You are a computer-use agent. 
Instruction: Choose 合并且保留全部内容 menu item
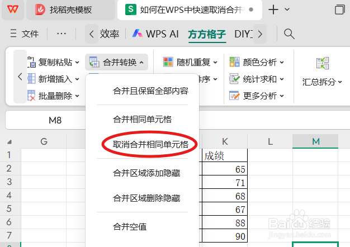[150, 91]
